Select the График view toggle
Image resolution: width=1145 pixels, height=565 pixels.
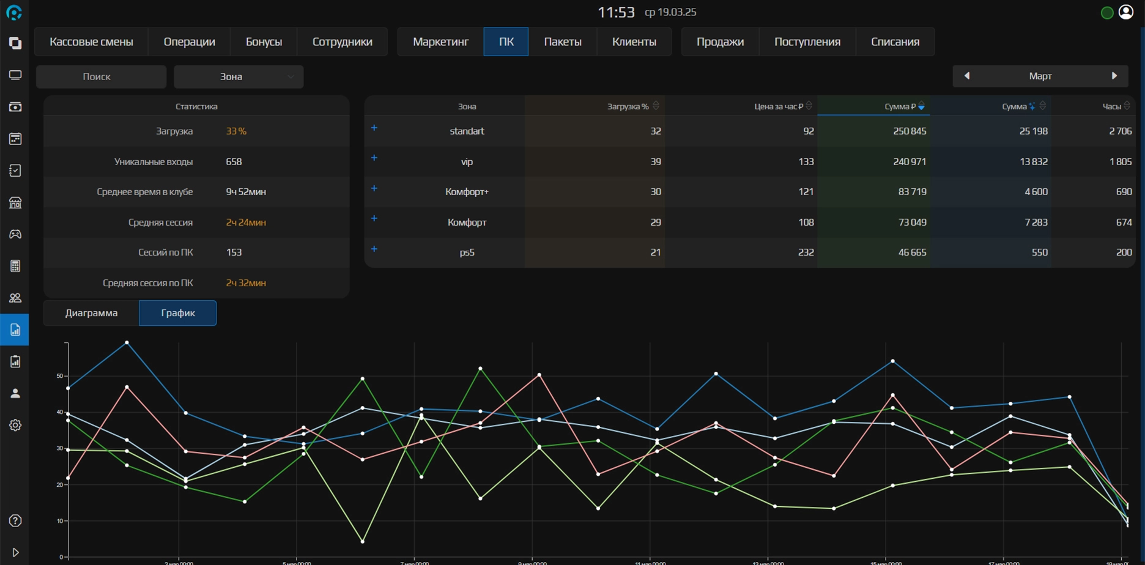(x=178, y=313)
